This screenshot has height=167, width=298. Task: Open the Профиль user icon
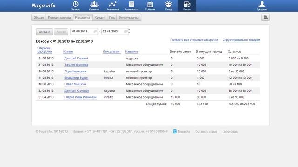[x=262, y=6]
